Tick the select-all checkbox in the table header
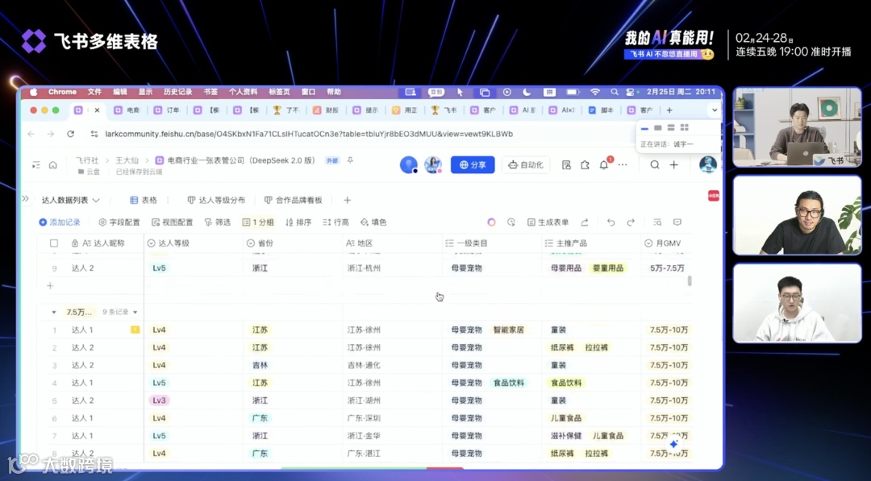The height and width of the screenshot is (481, 871). [x=54, y=243]
